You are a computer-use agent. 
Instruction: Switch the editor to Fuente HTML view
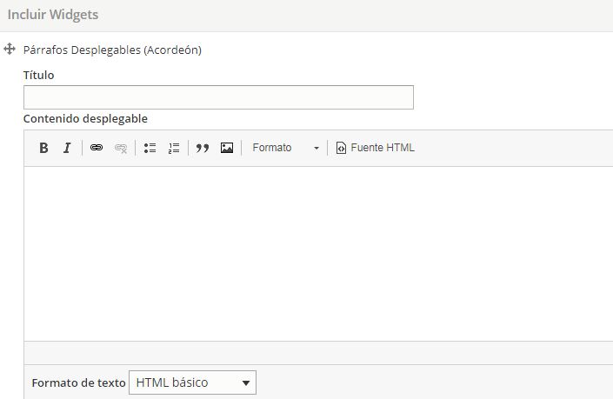[376, 148]
